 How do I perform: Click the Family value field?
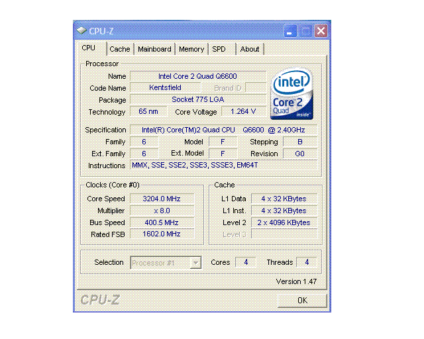click(x=144, y=142)
